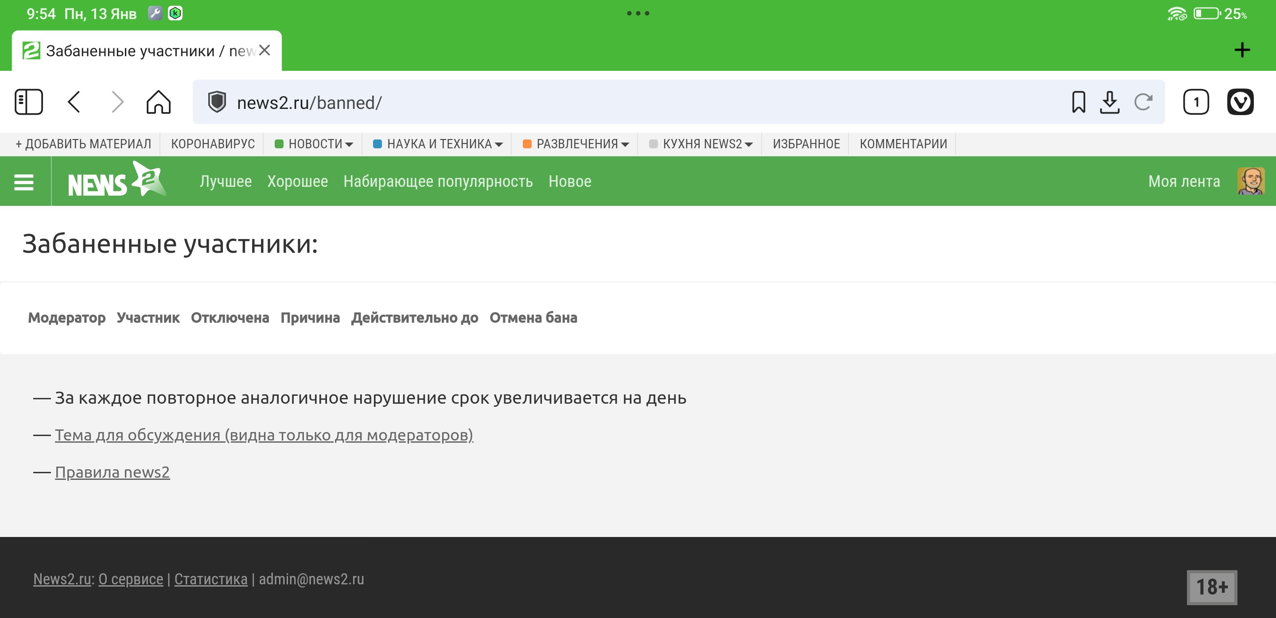Click the Забаненные участники heading
Image resolution: width=1276 pixels, height=618 pixels.
(170, 244)
